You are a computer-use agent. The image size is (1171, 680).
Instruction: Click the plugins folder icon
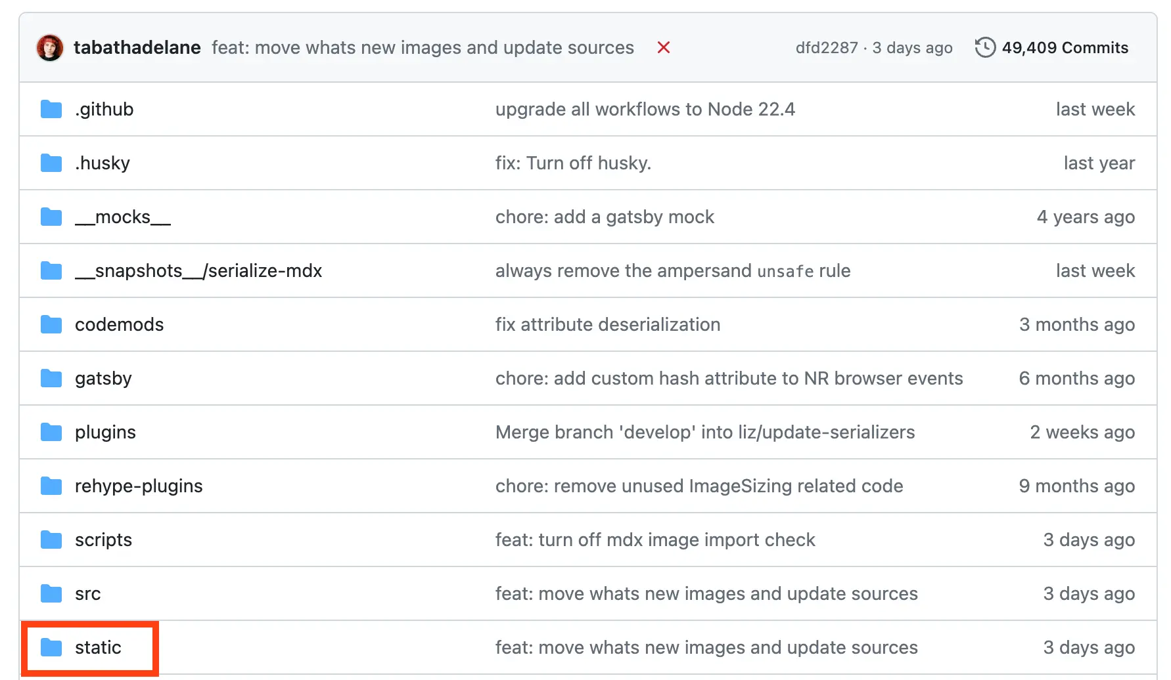pos(51,433)
